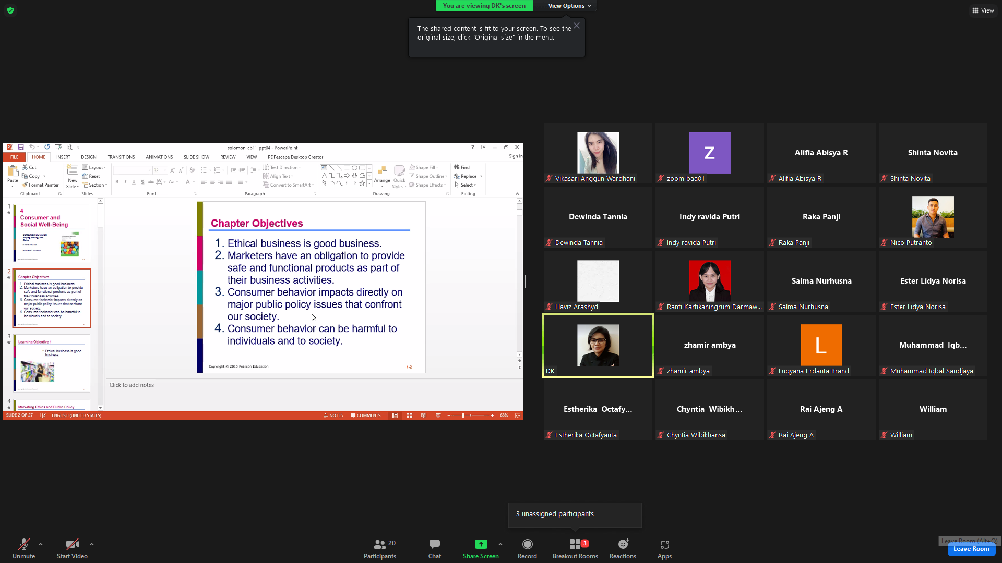1002x563 pixels.
Task: Open the Layout dropdown
Action: pyautogui.click(x=94, y=167)
